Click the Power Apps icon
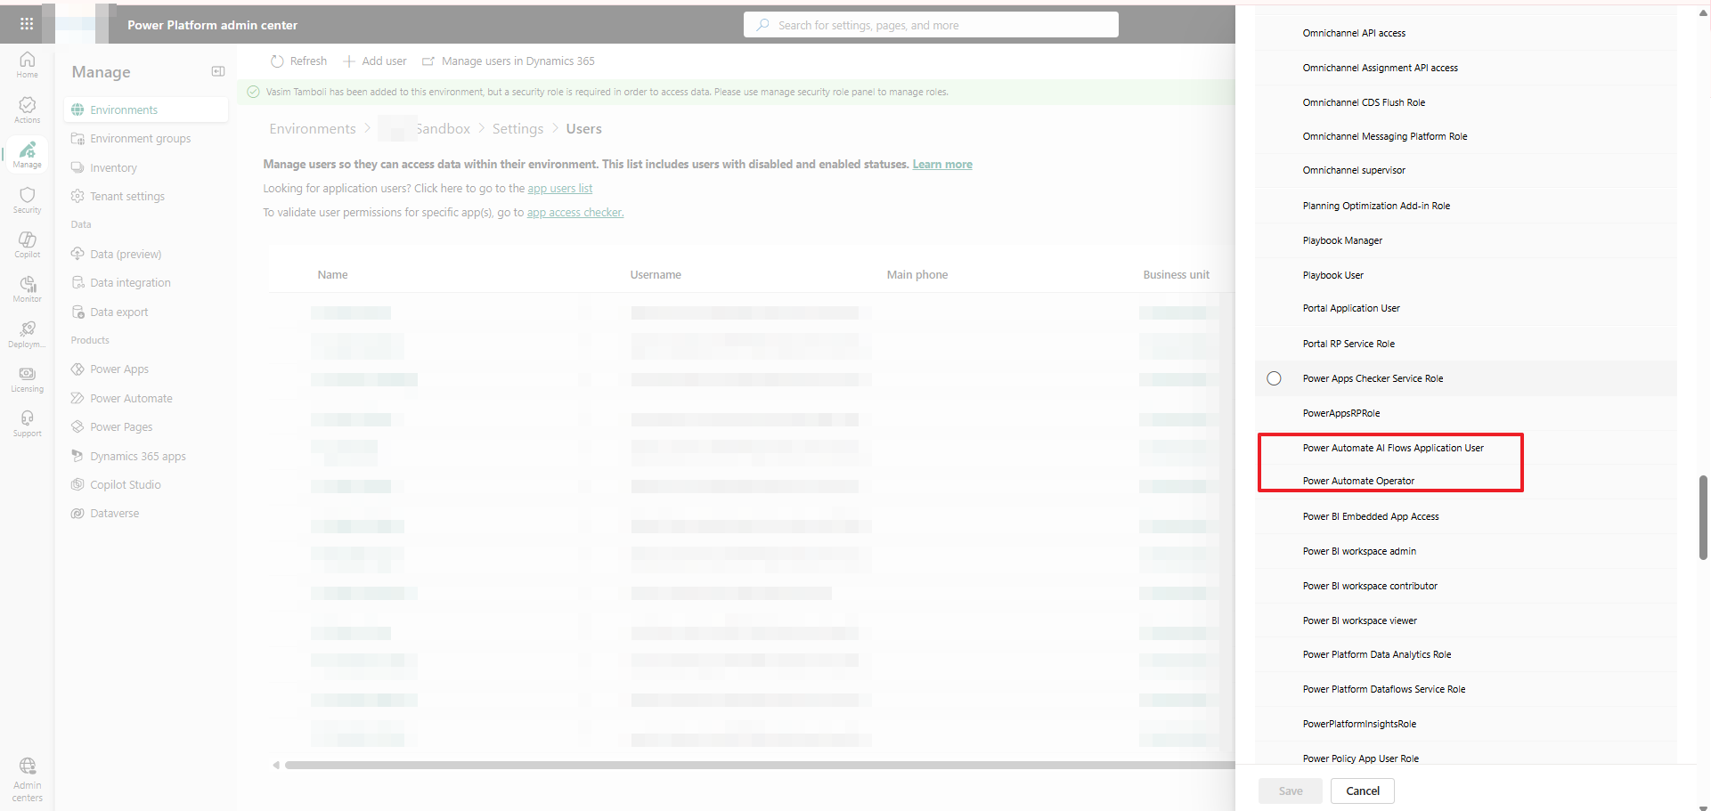This screenshot has height=811, width=1711. coord(77,369)
